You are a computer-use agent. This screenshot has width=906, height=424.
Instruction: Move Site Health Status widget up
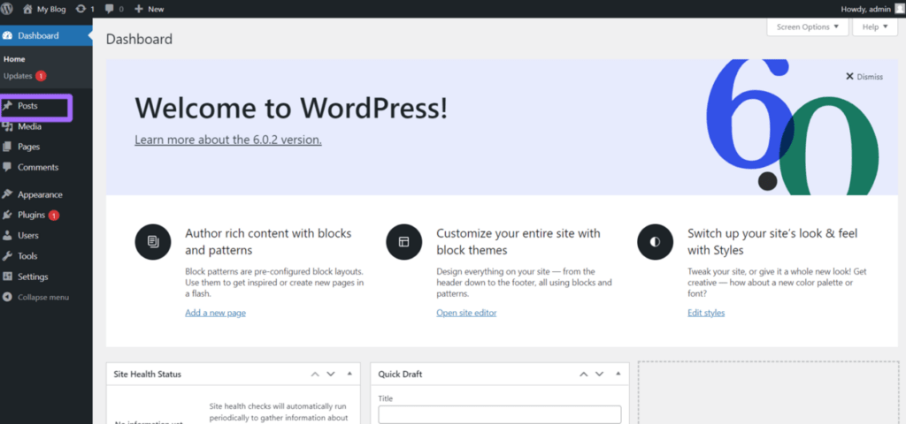tap(315, 375)
